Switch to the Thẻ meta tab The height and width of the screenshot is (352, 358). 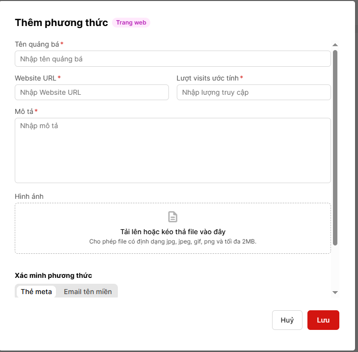36,292
